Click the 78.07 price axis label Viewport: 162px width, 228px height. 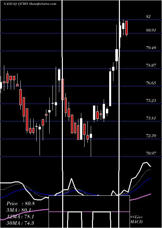coord(151,65)
